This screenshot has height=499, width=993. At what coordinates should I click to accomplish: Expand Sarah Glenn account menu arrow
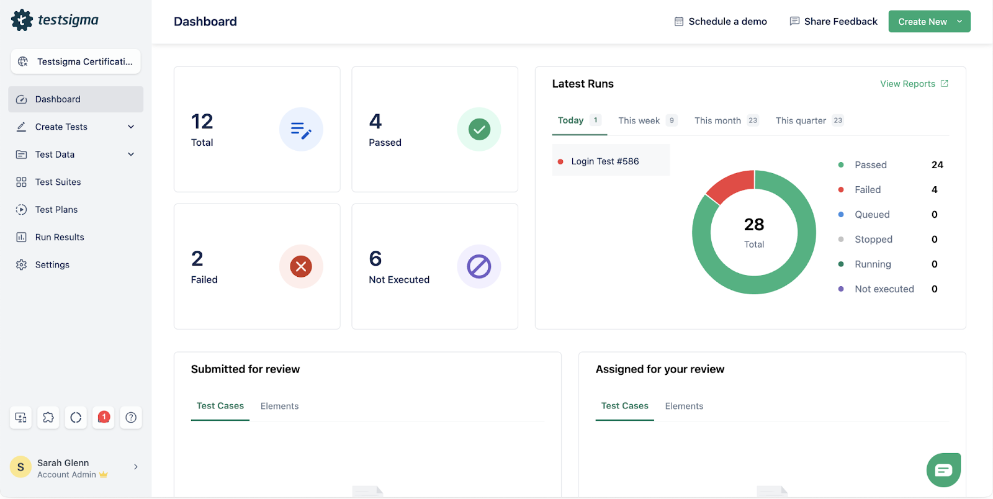(x=136, y=467)
